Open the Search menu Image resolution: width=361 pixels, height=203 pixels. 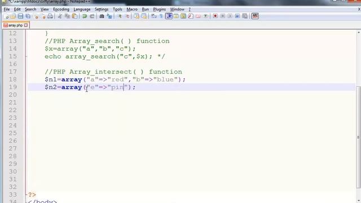click(x=30, y=10)
